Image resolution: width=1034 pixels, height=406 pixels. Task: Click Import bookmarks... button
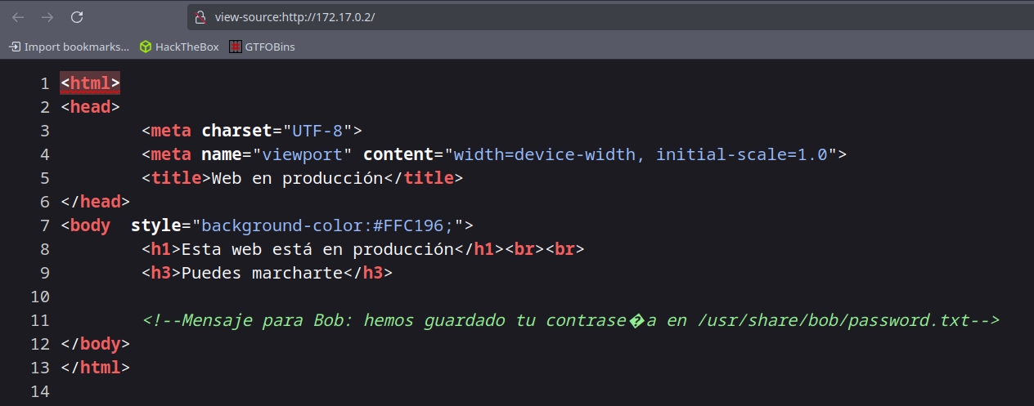[70, 47]
